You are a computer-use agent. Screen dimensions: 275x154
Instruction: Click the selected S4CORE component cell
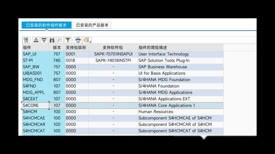(x=35, y=105)
